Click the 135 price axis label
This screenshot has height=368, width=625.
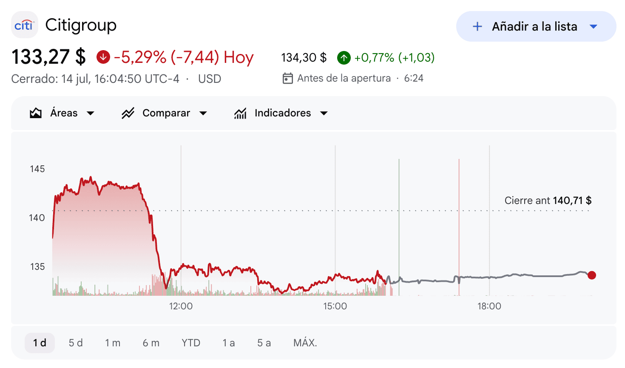click(37, 267)
